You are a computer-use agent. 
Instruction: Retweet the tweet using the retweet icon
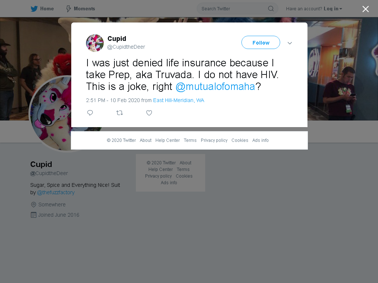(120, 113)
